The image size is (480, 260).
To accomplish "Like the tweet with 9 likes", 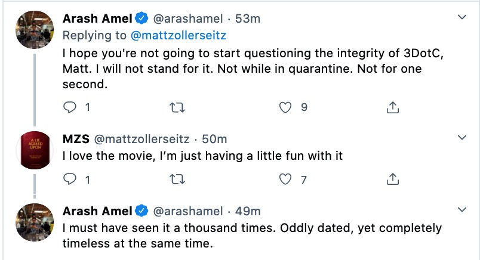I will coord(285,107).
